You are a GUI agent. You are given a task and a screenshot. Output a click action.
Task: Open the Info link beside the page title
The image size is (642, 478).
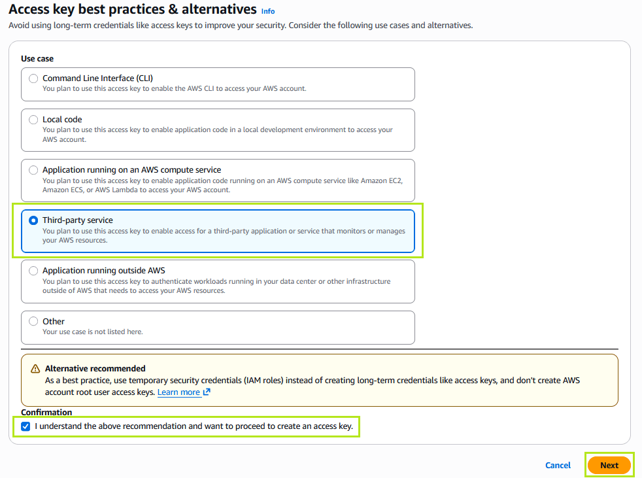click(x=268, y=12)
